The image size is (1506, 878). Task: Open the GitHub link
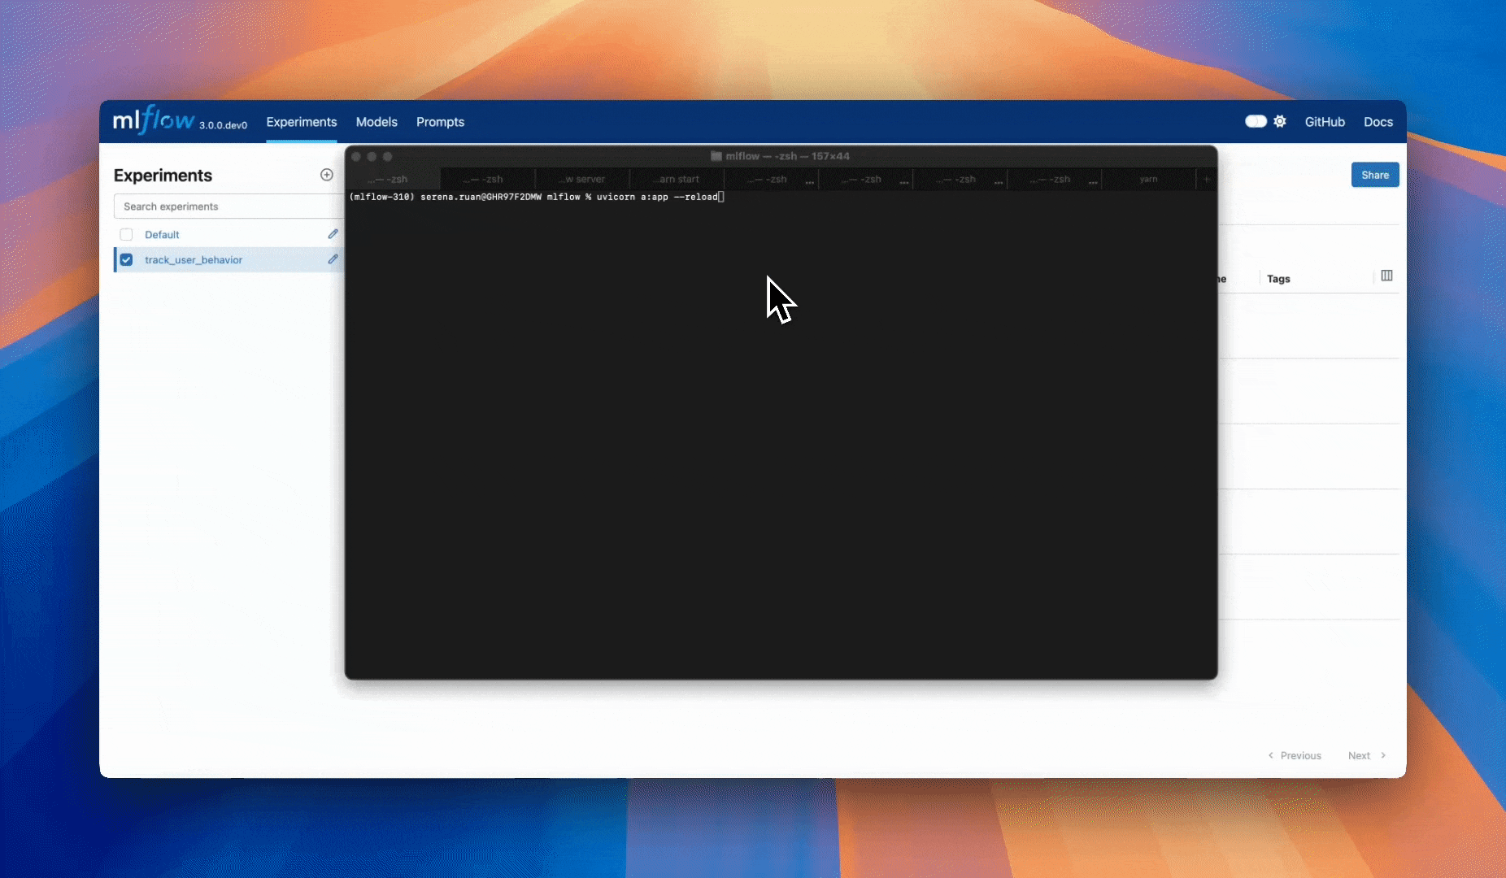tap(1325, 122)
